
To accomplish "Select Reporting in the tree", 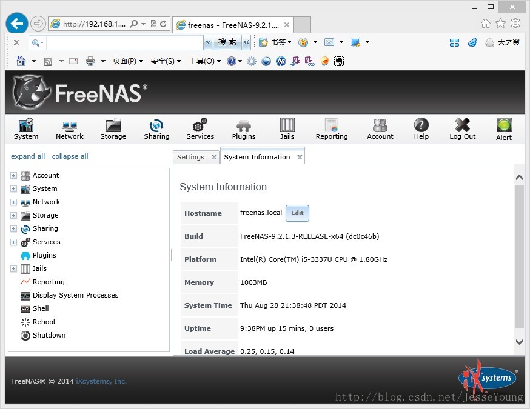I will point(49,282).
